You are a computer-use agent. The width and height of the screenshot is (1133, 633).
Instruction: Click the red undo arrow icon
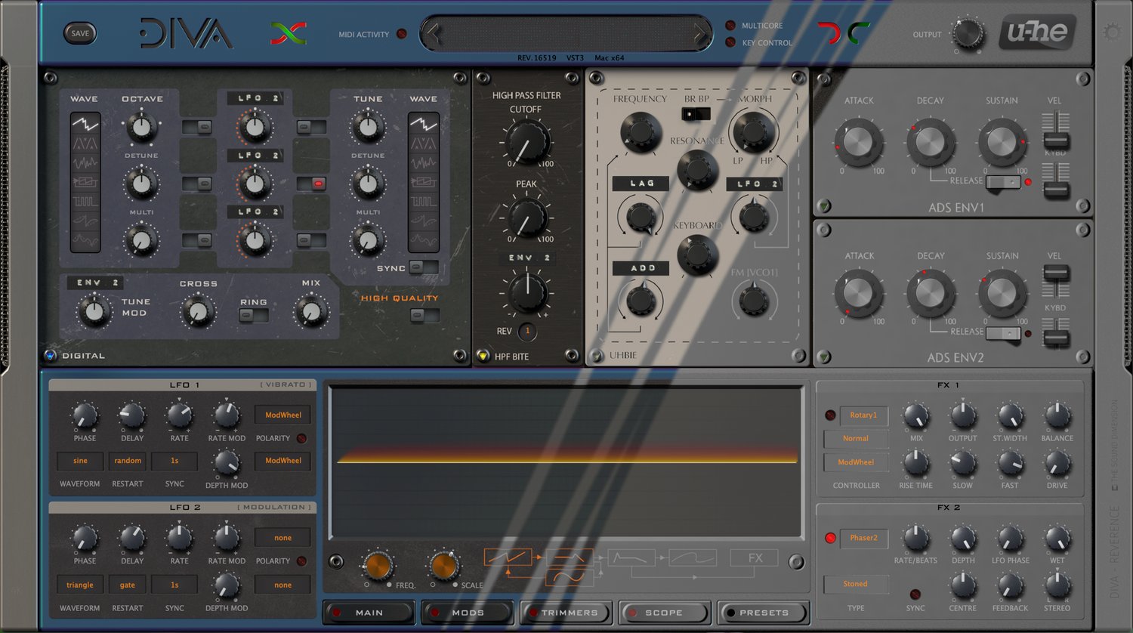click(829, 33)
